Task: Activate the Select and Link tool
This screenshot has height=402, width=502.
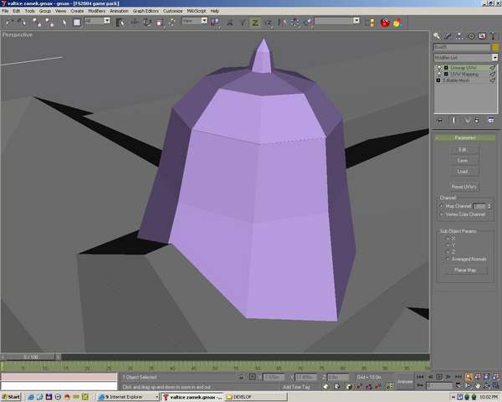Action: coord(37,23)
